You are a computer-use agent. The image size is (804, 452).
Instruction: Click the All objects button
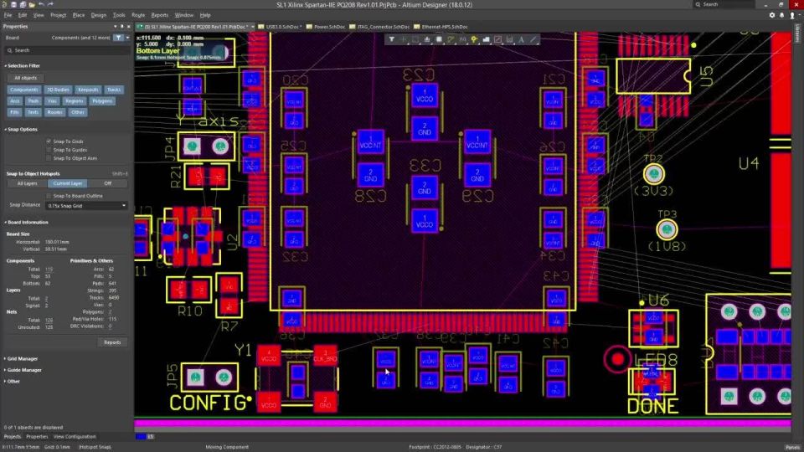click(26, 78)
